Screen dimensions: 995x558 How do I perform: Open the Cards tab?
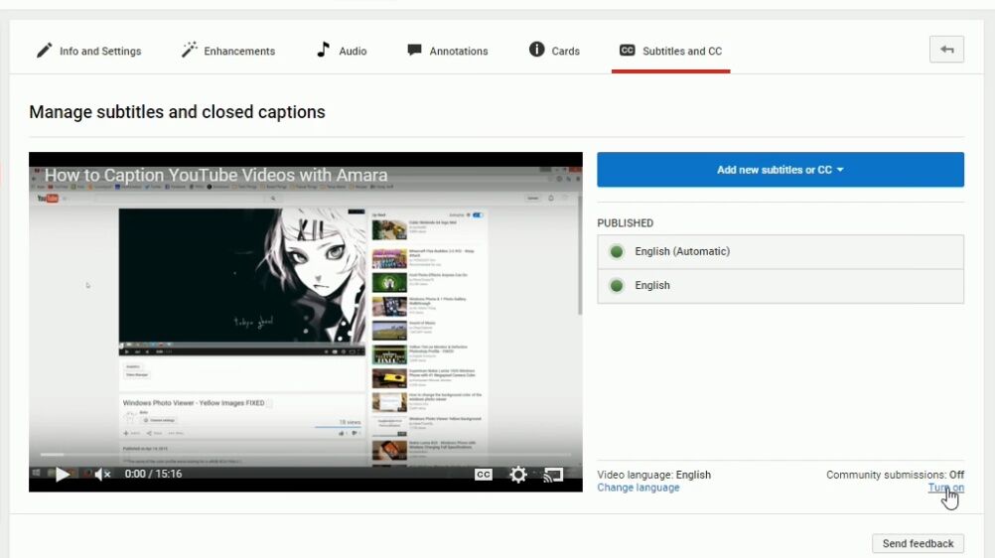555,51
